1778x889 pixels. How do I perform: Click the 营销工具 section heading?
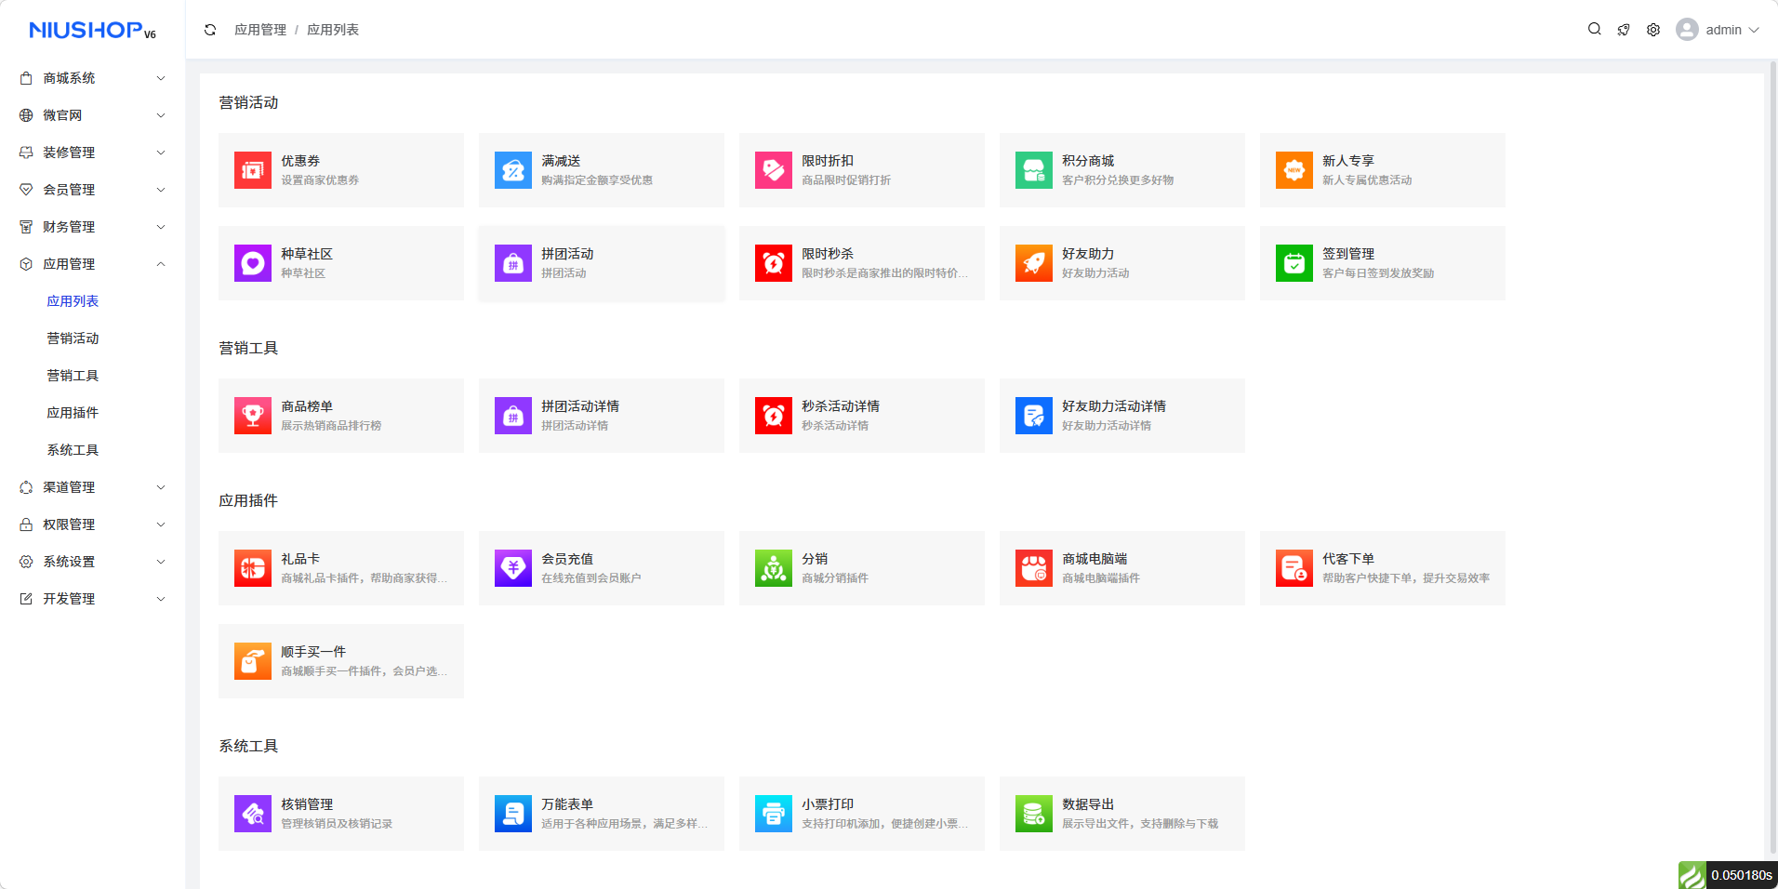248,348
